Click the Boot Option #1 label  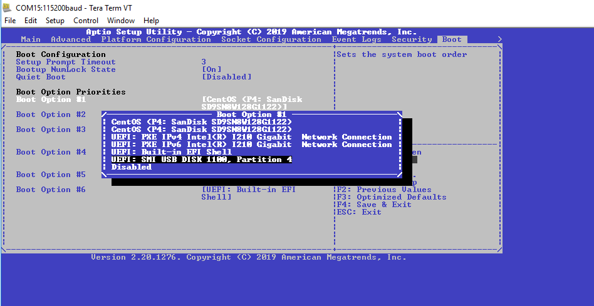pos(51,99)
